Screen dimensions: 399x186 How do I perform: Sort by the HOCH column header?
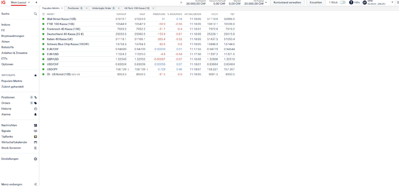point(215,14)
